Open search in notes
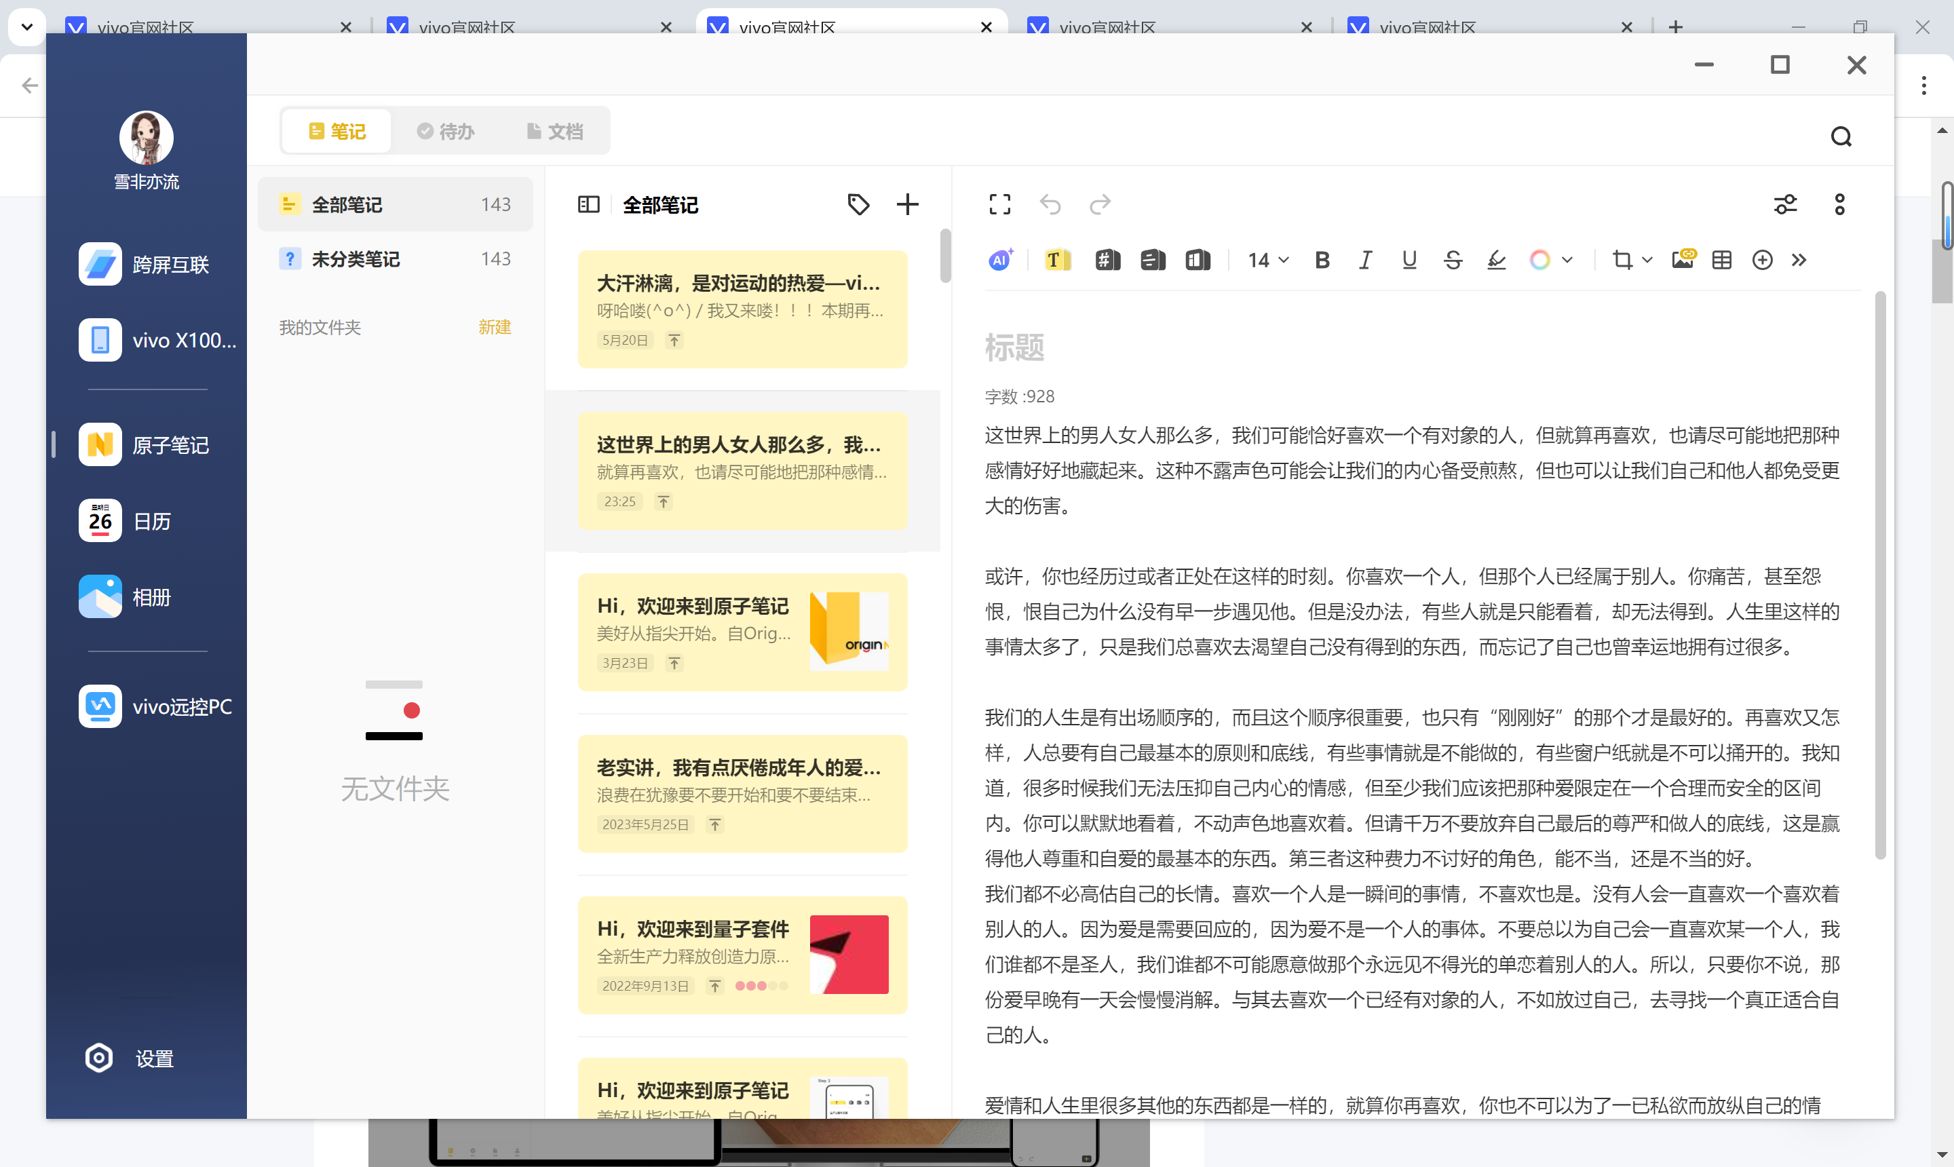 pos(1841,137)
